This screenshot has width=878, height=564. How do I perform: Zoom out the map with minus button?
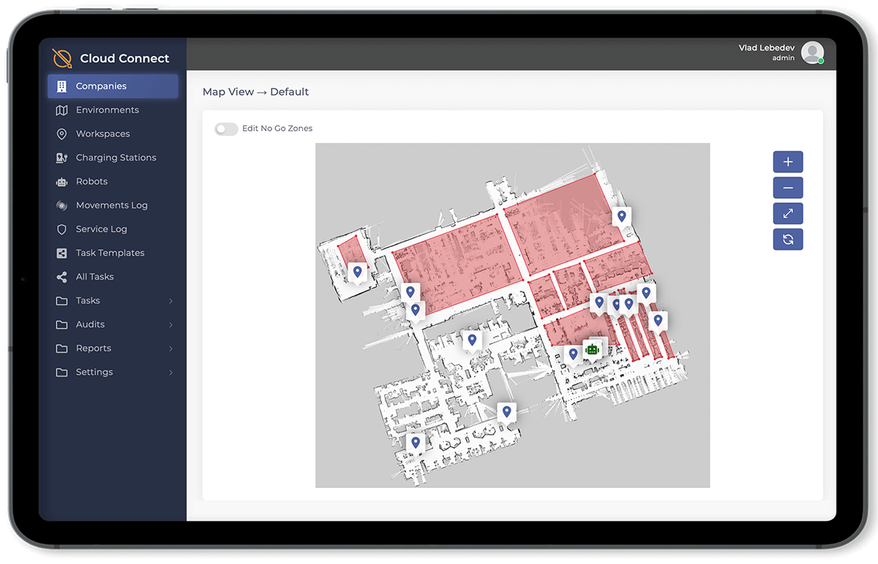coord(788,188)
